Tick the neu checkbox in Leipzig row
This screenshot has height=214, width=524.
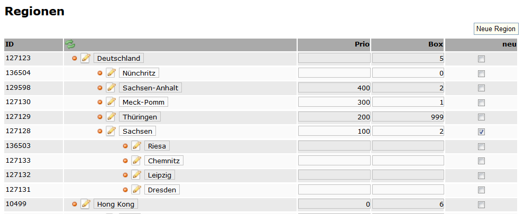[481, 175]
